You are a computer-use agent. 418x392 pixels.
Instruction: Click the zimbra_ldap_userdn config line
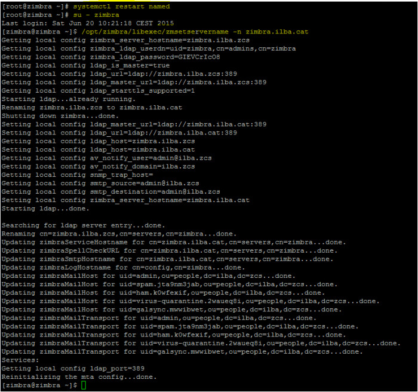(149, 48)
